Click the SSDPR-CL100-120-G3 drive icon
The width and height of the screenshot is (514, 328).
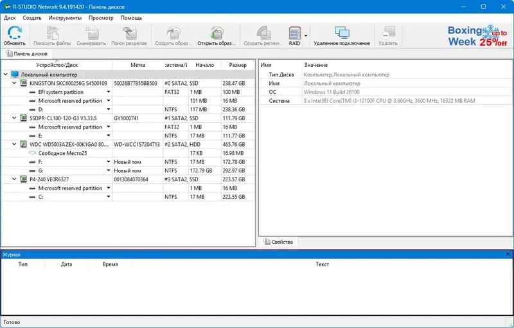[x=24, y=118]
